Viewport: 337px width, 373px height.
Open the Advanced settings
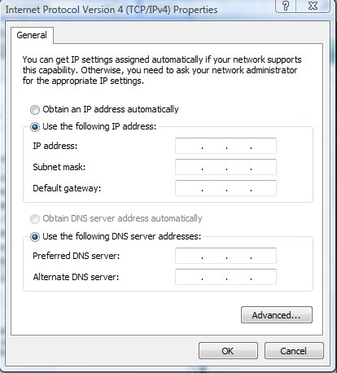point(277,315)
